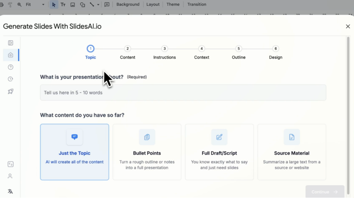
Task: Open the history clock icon
Action: (x=11, y=79)
